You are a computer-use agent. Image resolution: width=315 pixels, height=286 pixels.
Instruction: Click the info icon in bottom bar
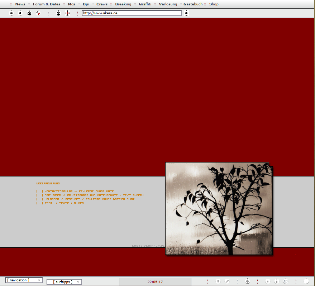point(277,281)
